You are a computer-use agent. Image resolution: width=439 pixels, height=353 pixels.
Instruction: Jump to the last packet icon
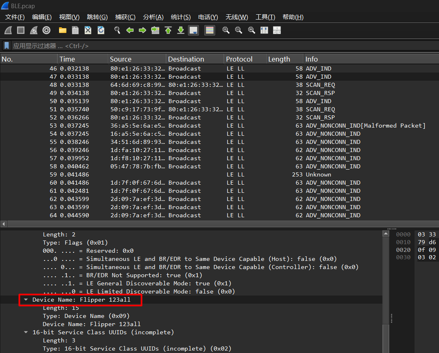(181, 30)
